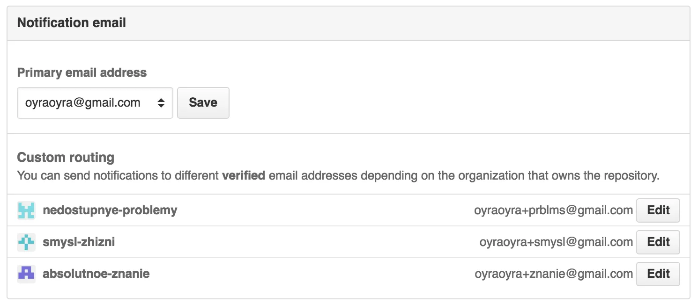Viewport: 698px width, 304px height.
Task: Click the Custom routing heading
Action: tap(66, 157)
